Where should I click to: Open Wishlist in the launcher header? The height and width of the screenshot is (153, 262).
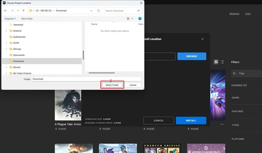(x=234, y=14)
